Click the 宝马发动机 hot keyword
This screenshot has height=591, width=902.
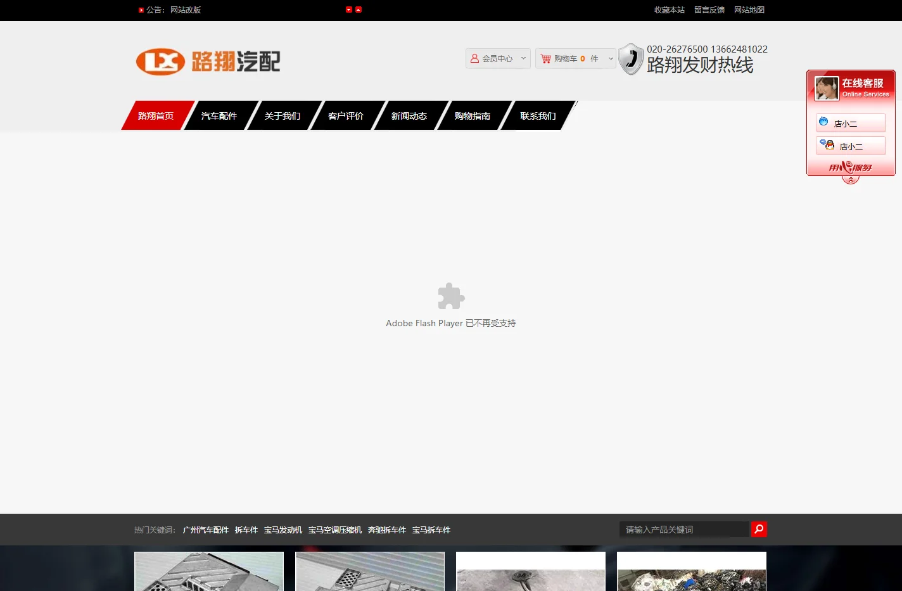click(x=283, y=530)
